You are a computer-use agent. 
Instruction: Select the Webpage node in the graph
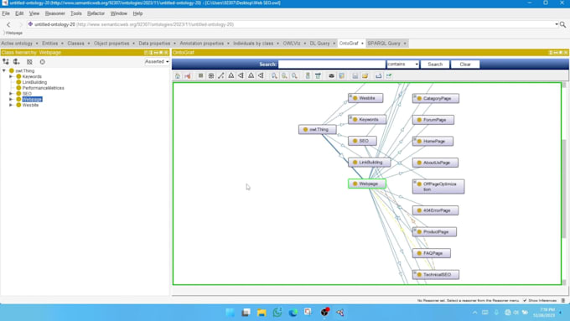367,184
